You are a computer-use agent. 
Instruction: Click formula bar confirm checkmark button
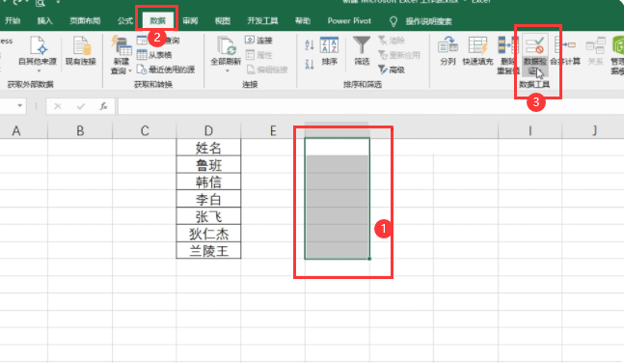pos(81,106)
